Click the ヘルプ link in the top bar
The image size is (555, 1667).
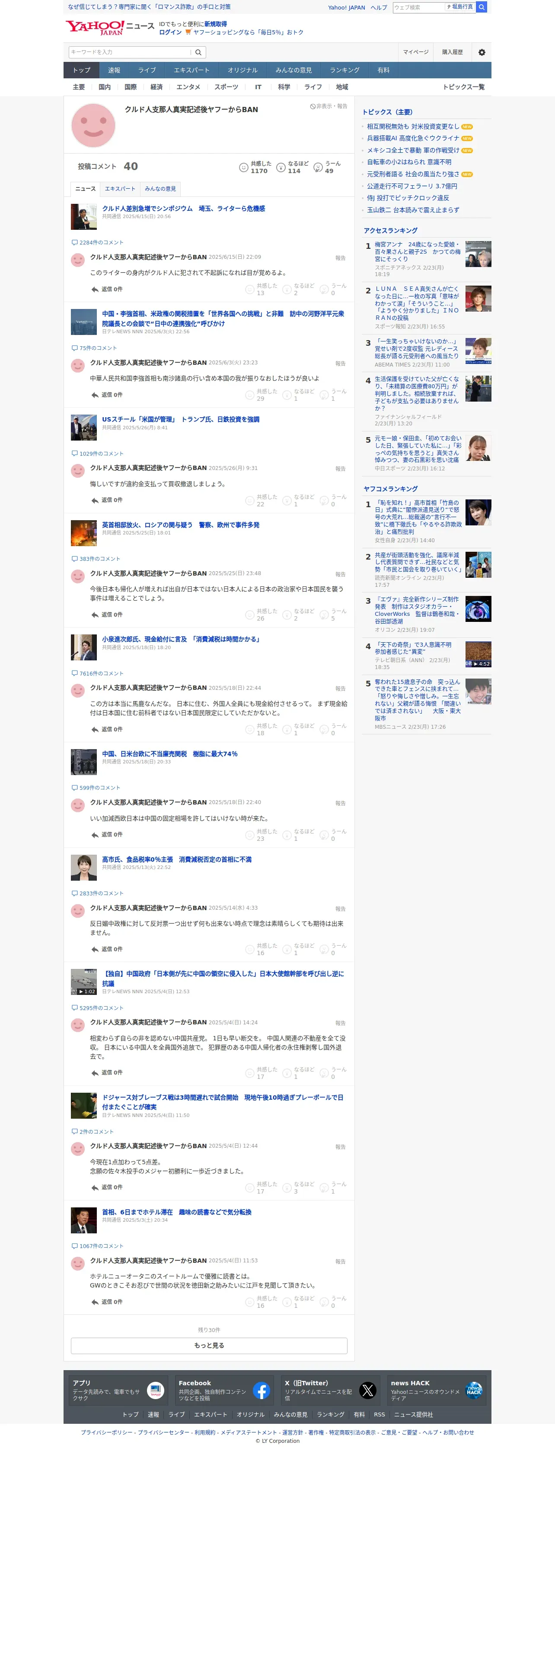pos(379,8)
